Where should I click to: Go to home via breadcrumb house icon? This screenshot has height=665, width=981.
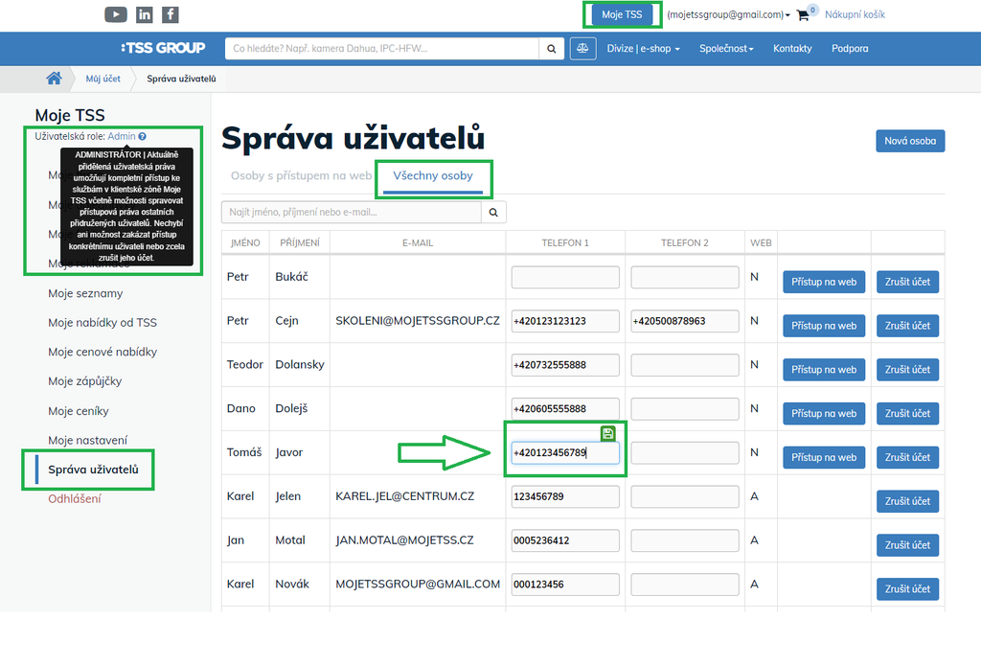coord(55,79)
